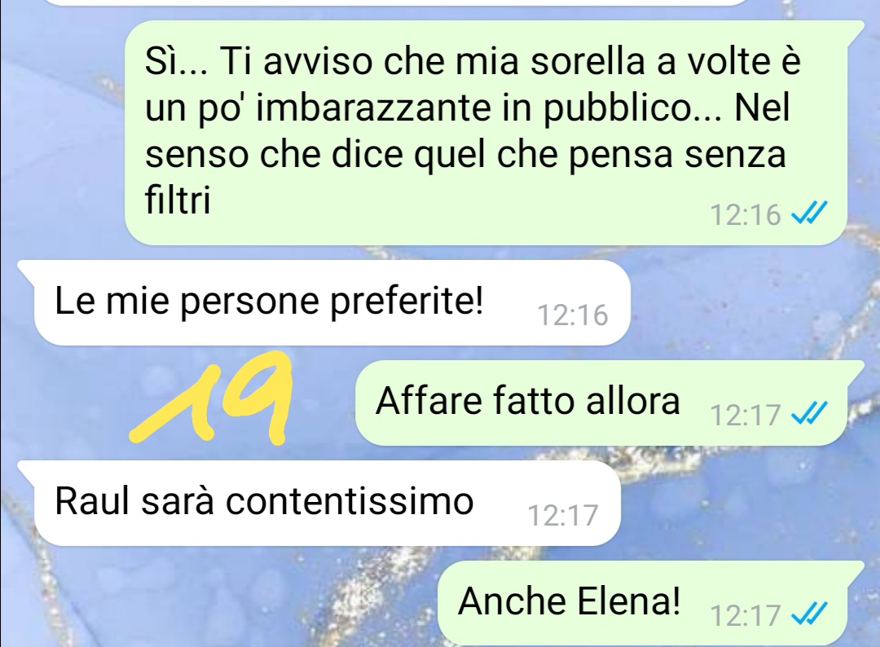Tap read checkmarks beside 'Affare fatto allora'

pyautogui.click(x=809, y=415)
